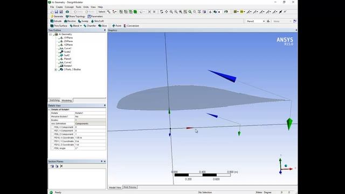345x194 pixels.
Task: Toggle the FD6 X Component parameter checkbox
Action: coord(52,127)
